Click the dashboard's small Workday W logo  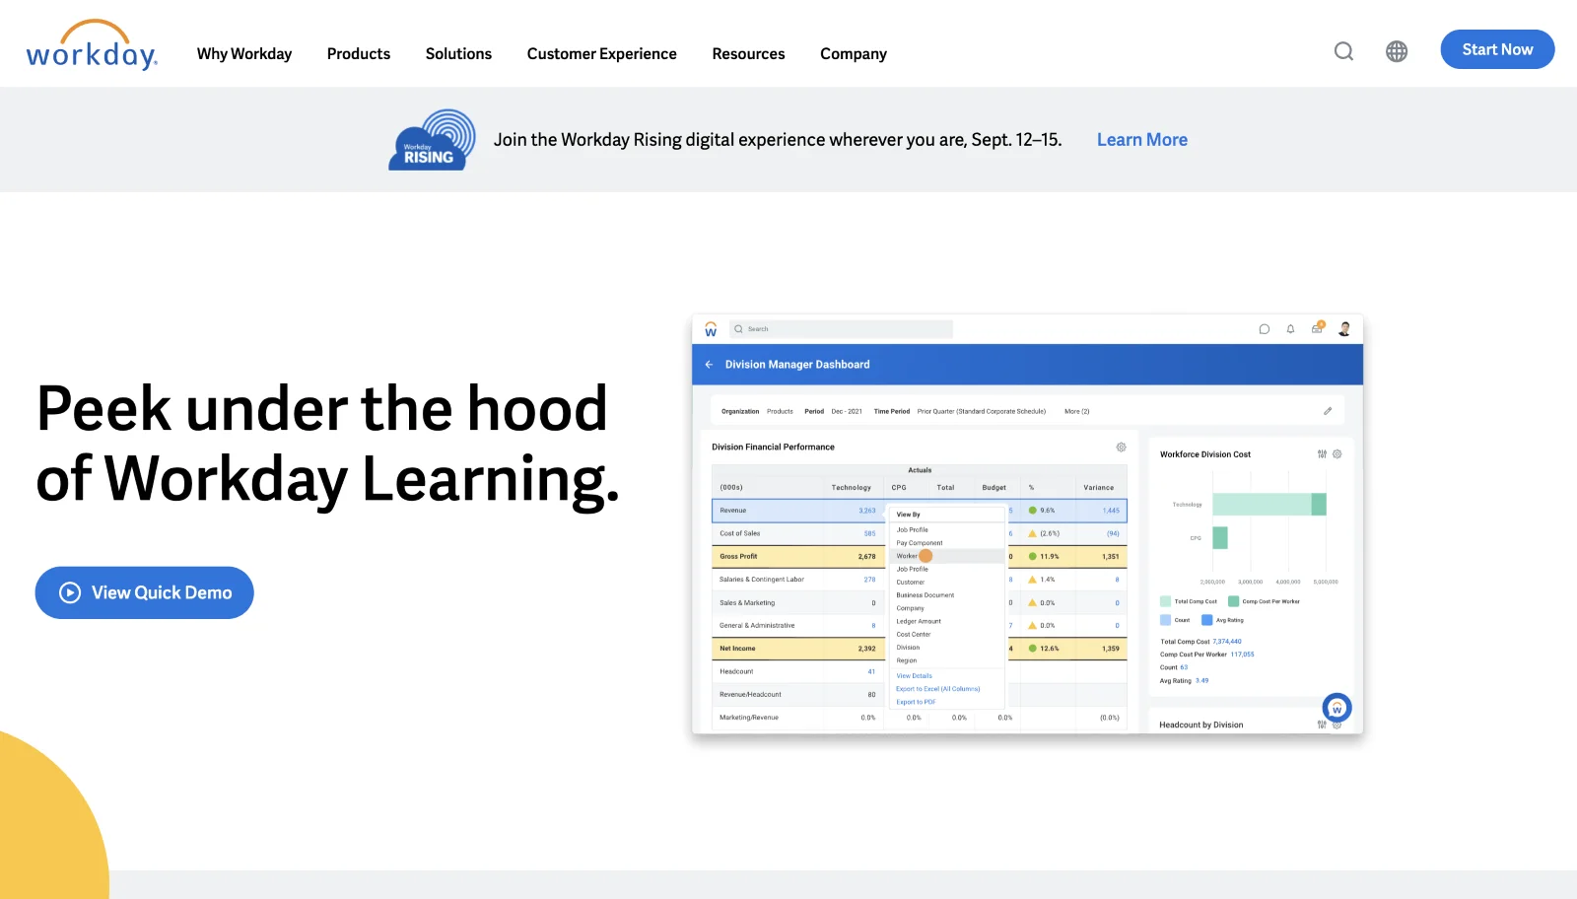click(x=711, y=329)
